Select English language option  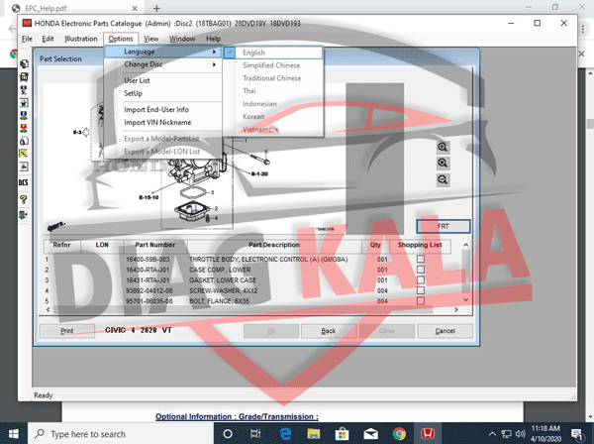(273, 53)
